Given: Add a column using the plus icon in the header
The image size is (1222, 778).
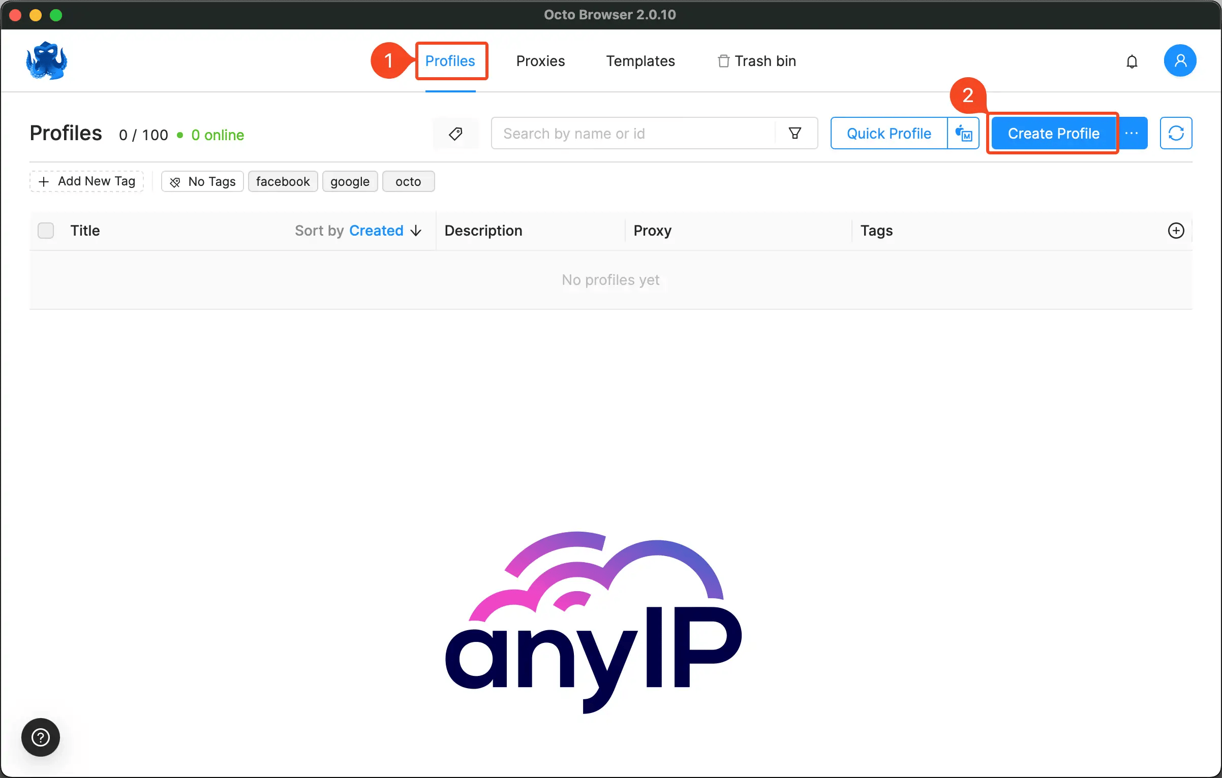Looking at the screenshot, I should pos(1176,231).
